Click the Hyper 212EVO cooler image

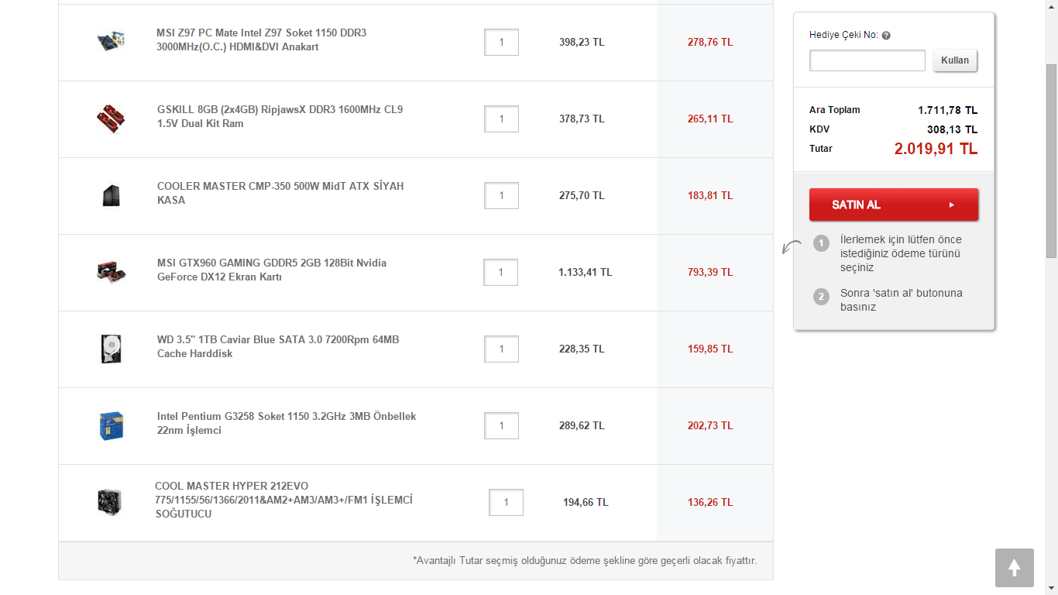tap(111, 502)
